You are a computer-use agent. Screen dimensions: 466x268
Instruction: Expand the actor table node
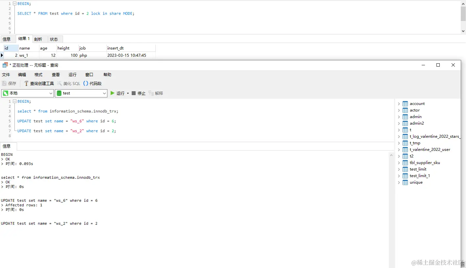pos(399,110)
